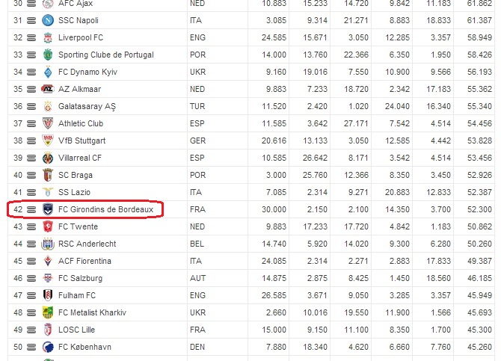Click the rank-change bars icon beside rank 31
The height and width of the screenshot is (361, 501).
click(x=31, y=20)
